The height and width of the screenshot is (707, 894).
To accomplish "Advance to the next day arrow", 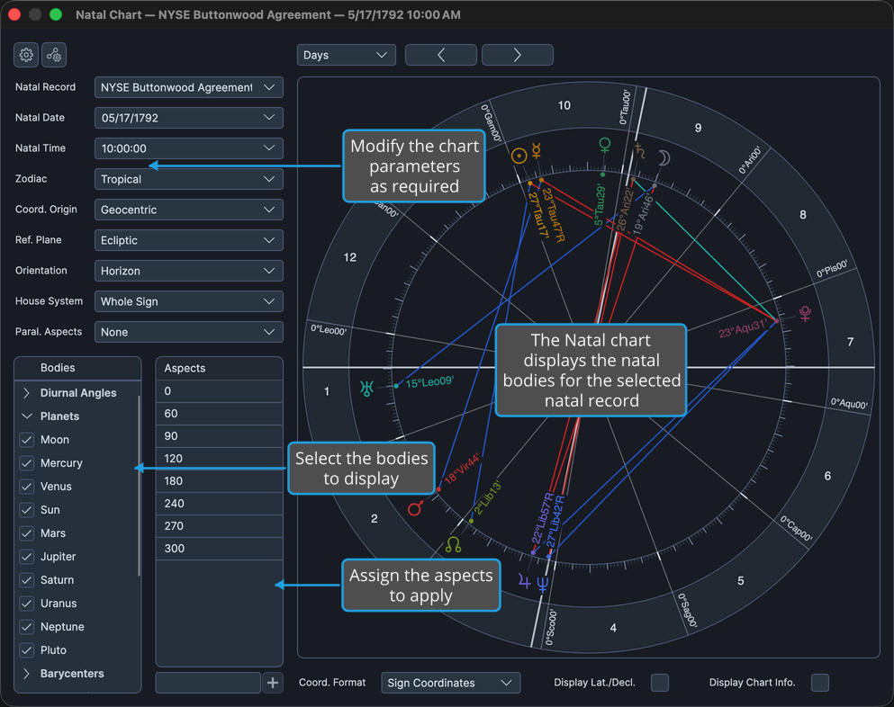I will (517, 55).
